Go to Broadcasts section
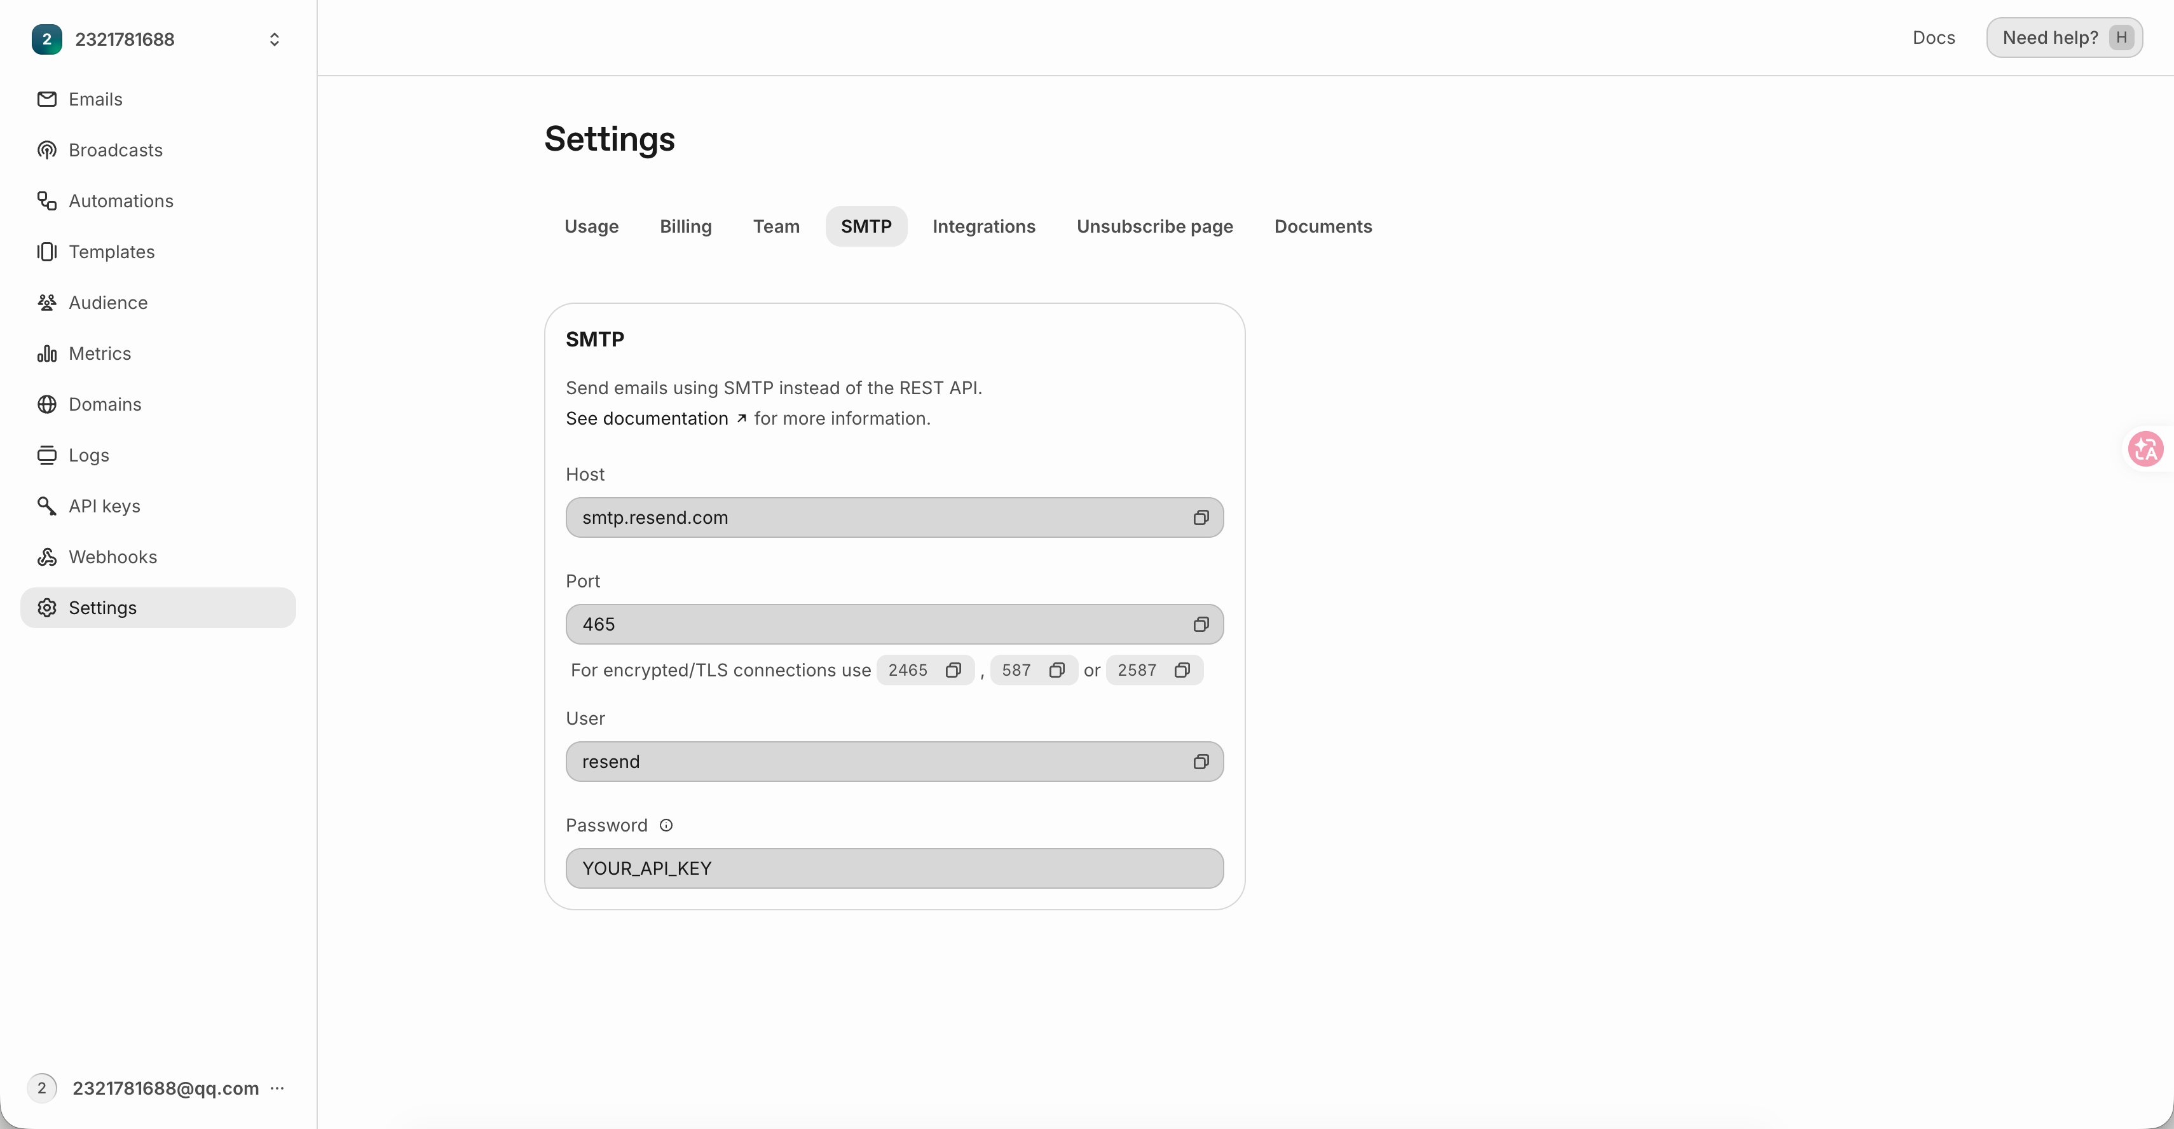 pos(158,150)
